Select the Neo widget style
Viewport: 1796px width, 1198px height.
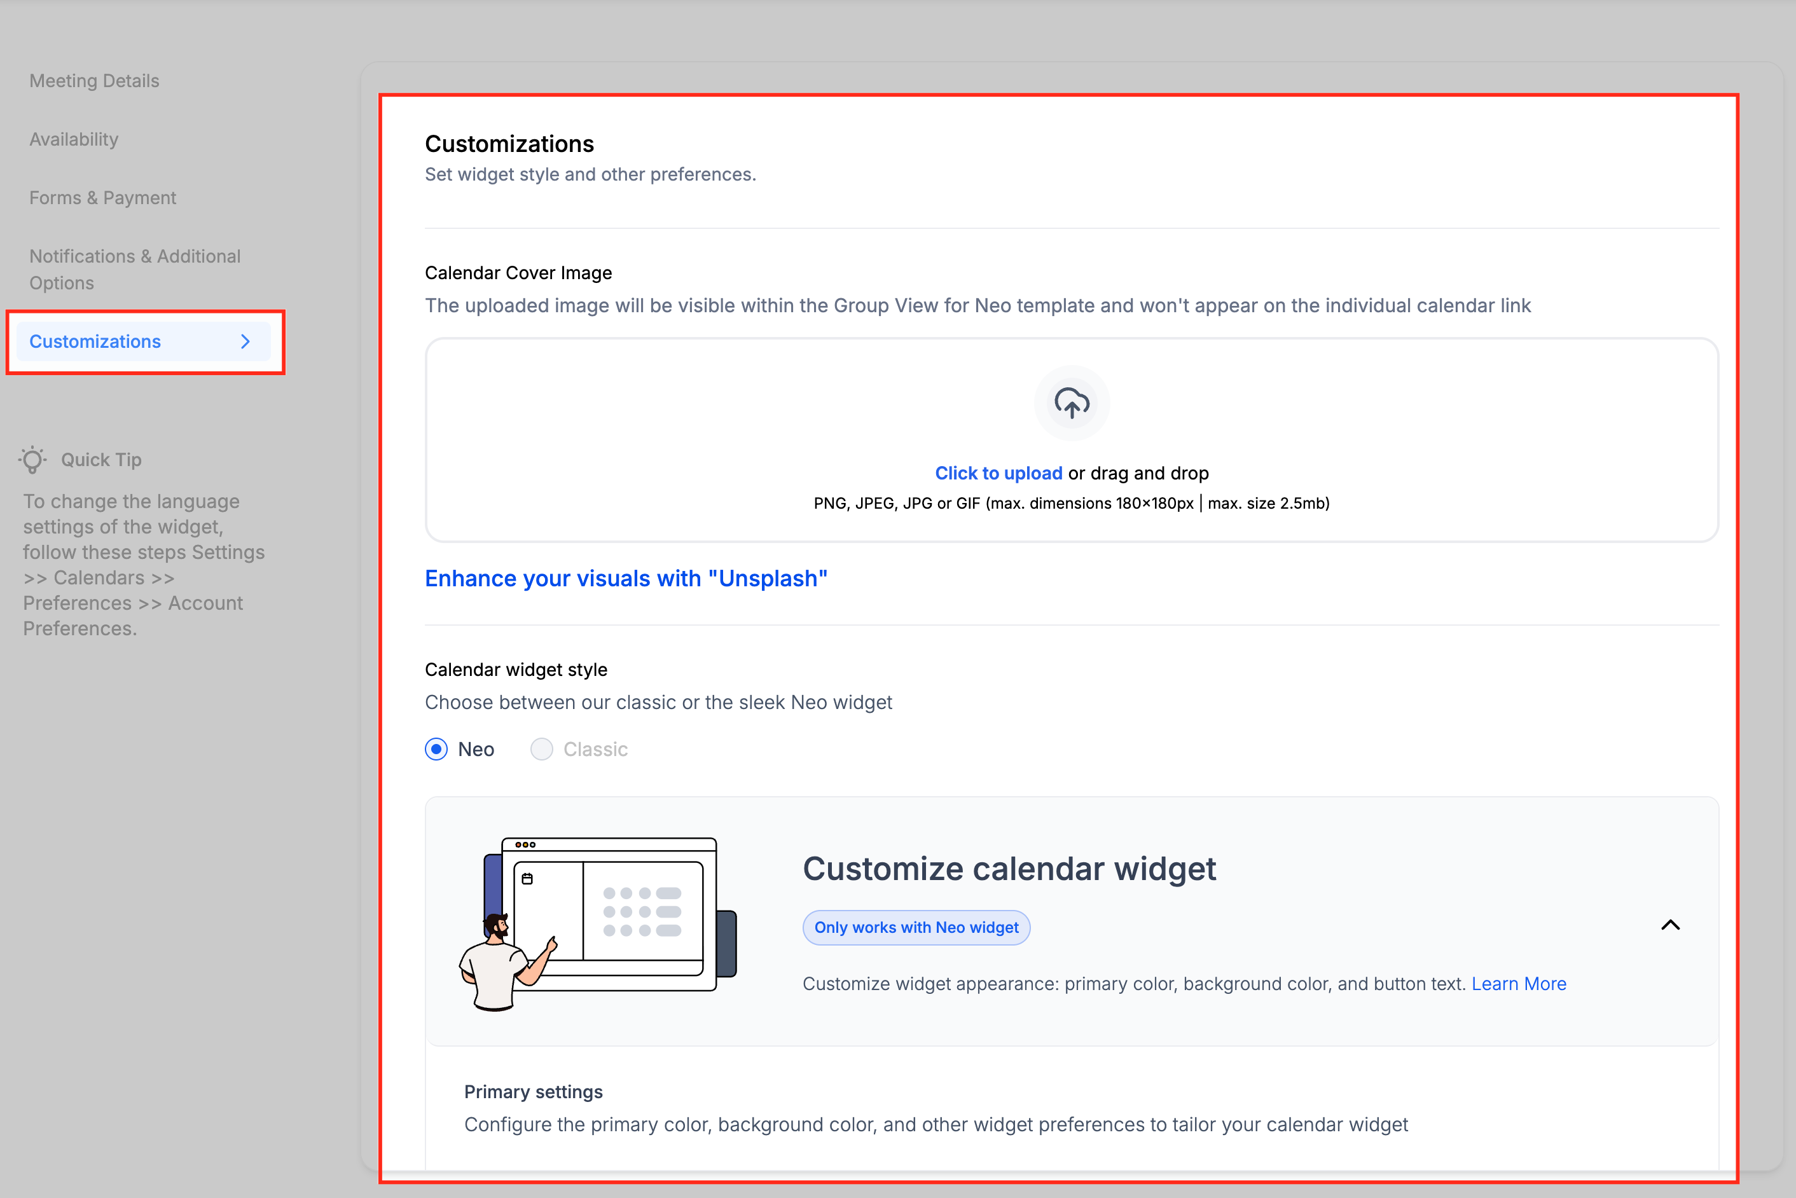click(436, 750)
